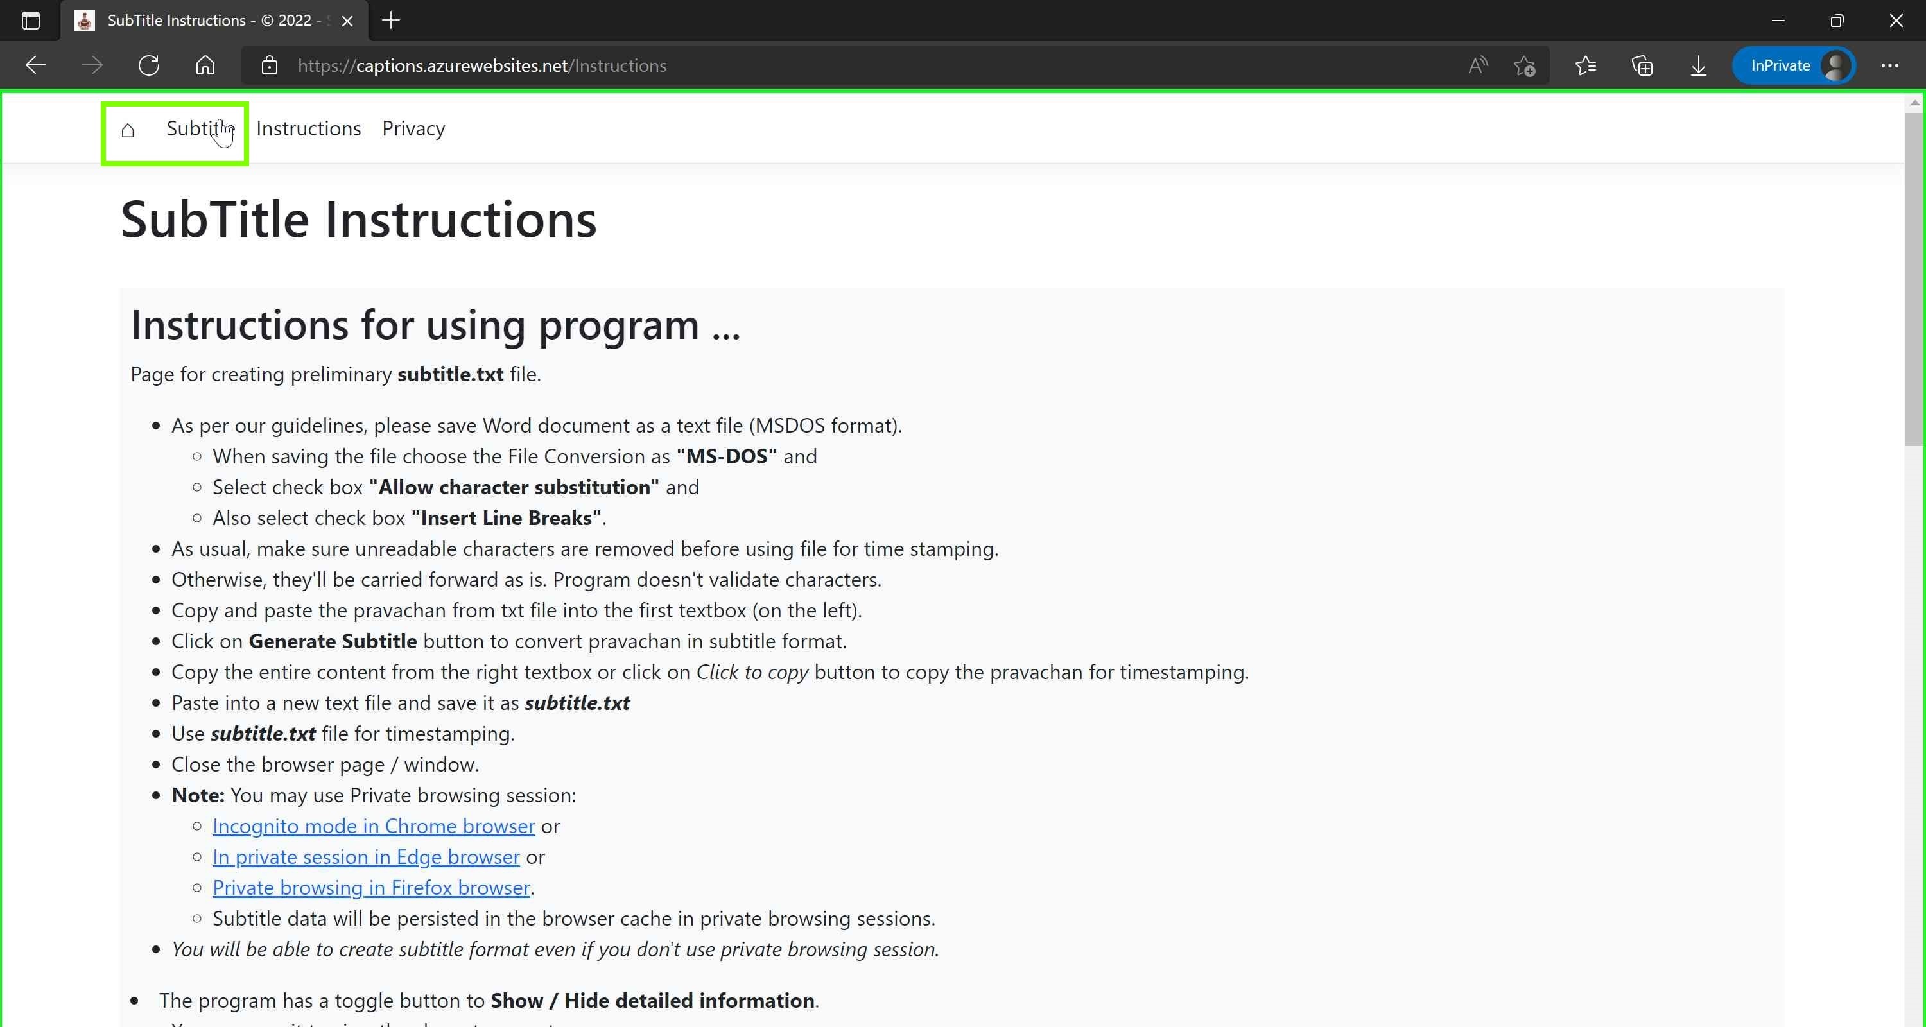This screenshot has width=1926, height=1027.
Task: Activate the Read aloud icon
Action: click(1478, 65)
